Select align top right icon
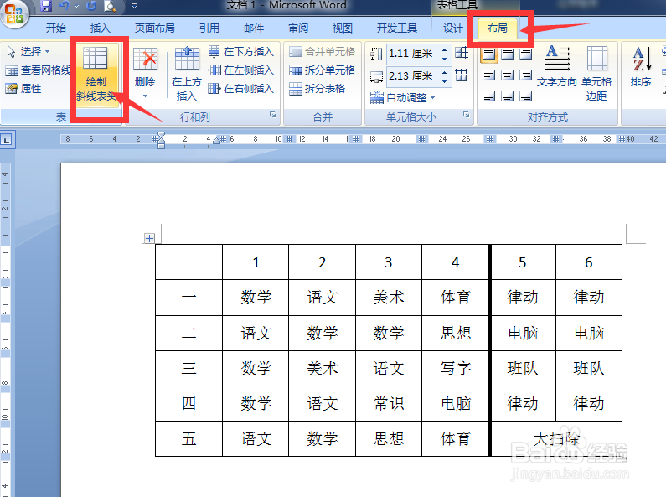Image resolution: width=666 pixels, height=497 pixels. pyautogui.click(x=526, y=54)
